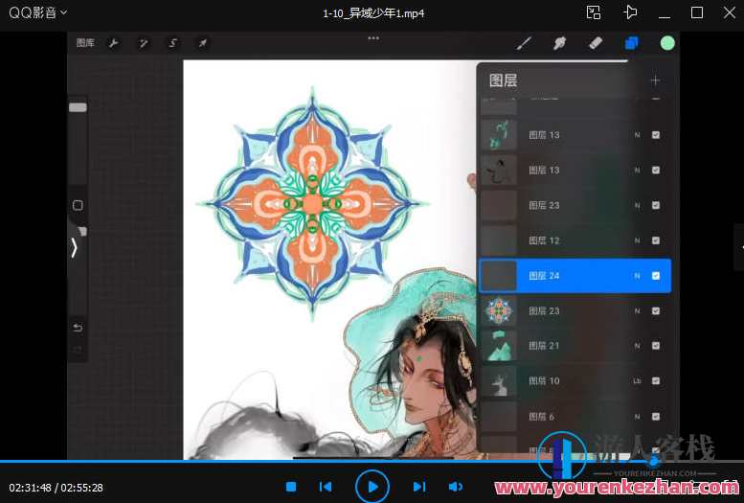Select 图层 13 with black line thumbnail
The width and height of the screenshot is (744, 503).
[x=575, y=170]
